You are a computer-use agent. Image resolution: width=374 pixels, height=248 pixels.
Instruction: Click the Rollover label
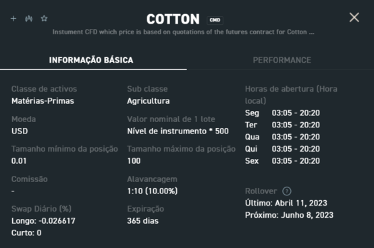261,191
